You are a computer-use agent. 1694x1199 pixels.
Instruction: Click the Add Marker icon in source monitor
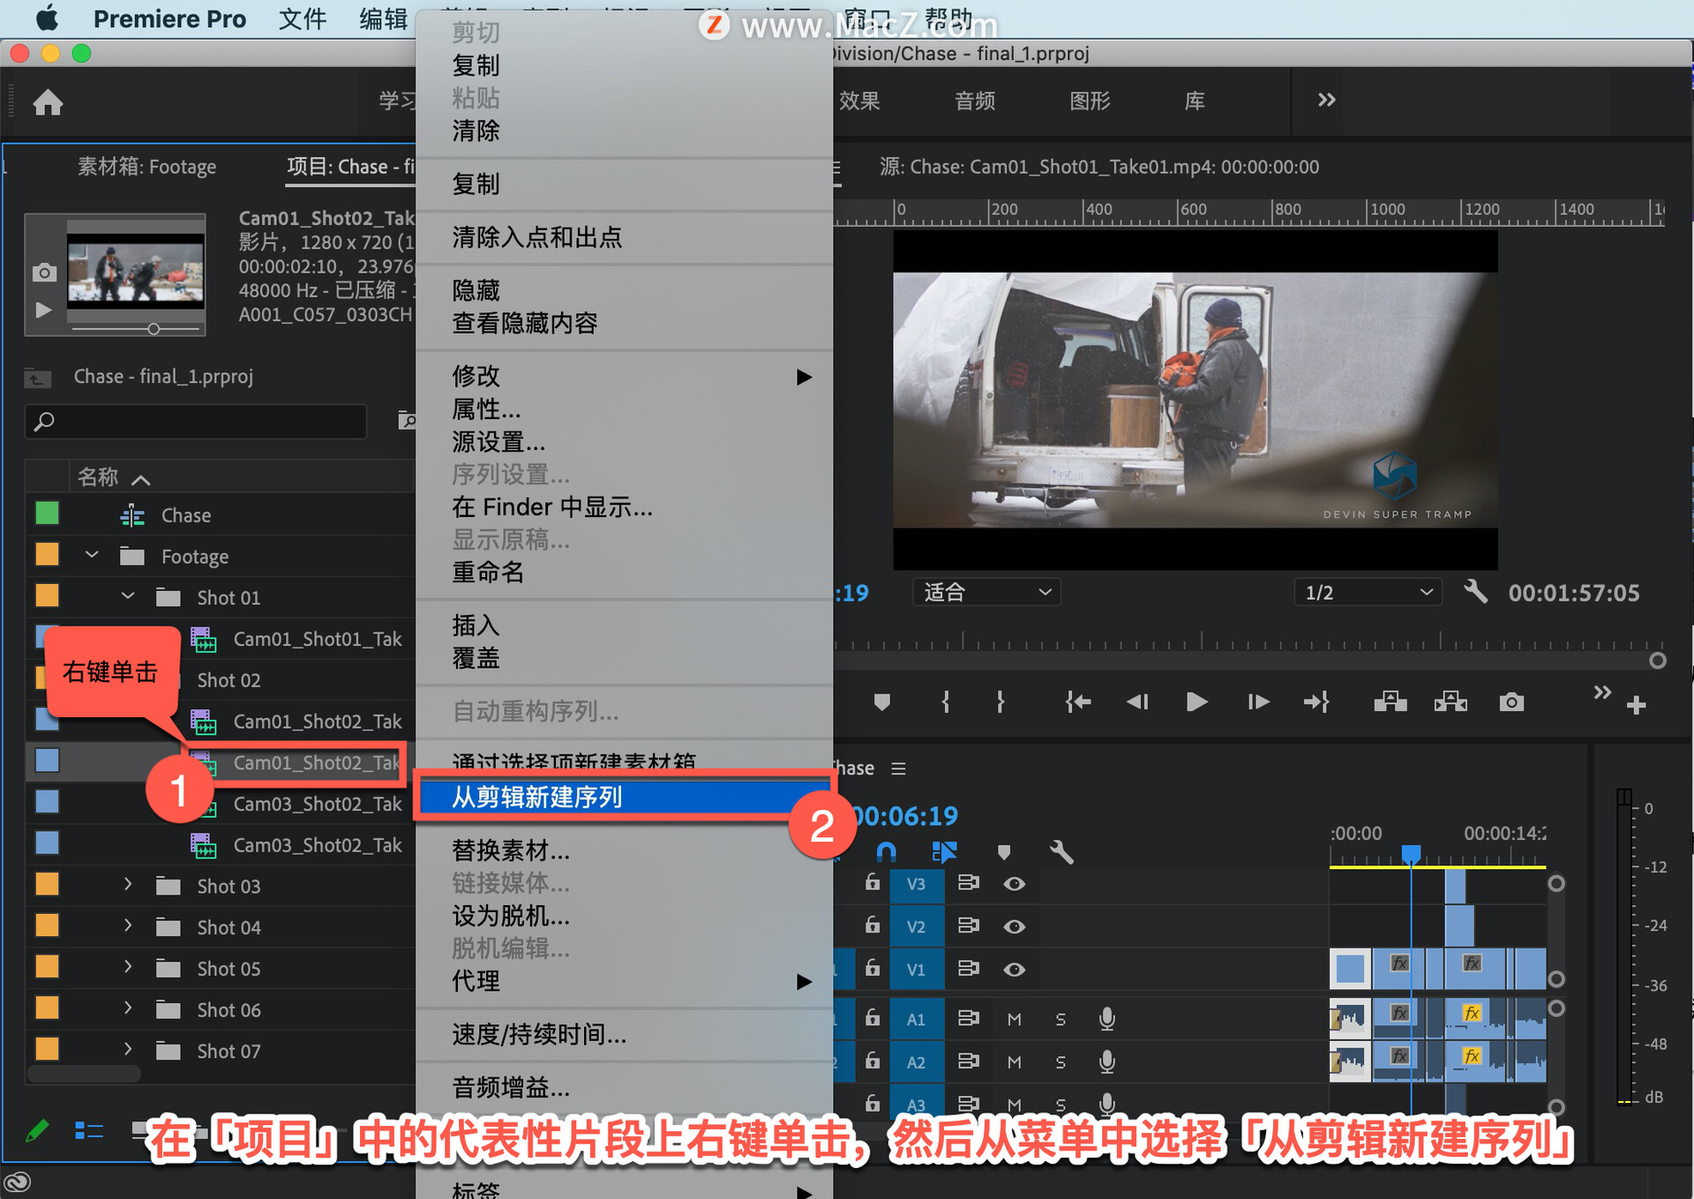coord(881,702)
